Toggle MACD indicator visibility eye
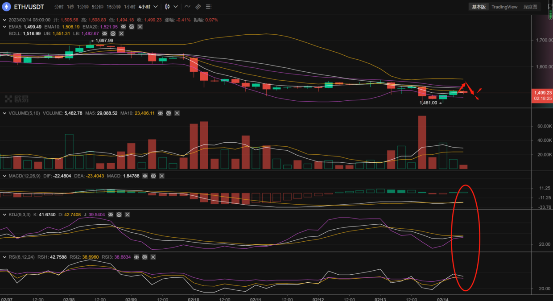 [145, 176]
